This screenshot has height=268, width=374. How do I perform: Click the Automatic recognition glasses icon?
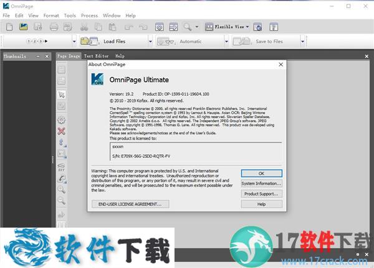(x=166, y=42)
